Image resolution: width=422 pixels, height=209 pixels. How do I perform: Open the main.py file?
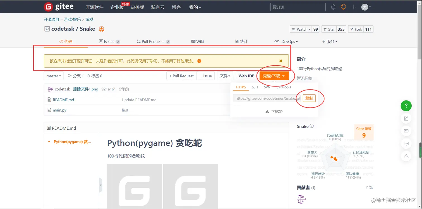coord(59,110)
